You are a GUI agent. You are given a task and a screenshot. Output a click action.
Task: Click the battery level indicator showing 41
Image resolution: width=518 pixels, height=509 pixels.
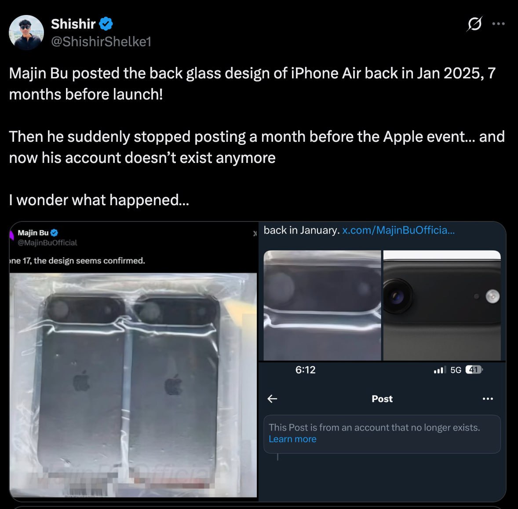pos(473,370)
